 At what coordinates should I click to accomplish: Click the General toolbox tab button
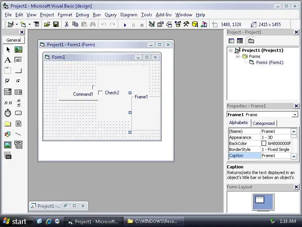click(14, 40)
